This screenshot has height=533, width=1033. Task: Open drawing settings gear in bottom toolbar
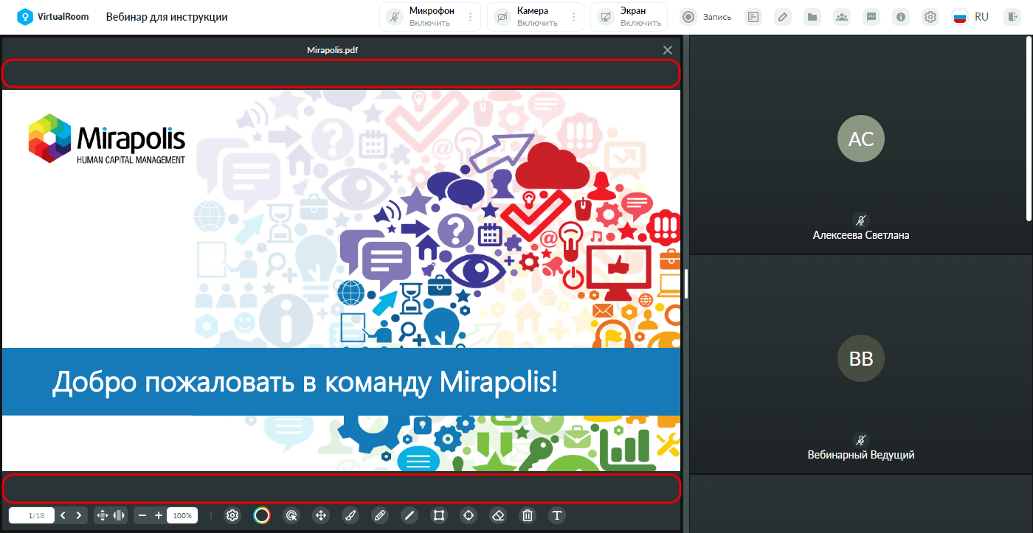[x=232, y=515]
